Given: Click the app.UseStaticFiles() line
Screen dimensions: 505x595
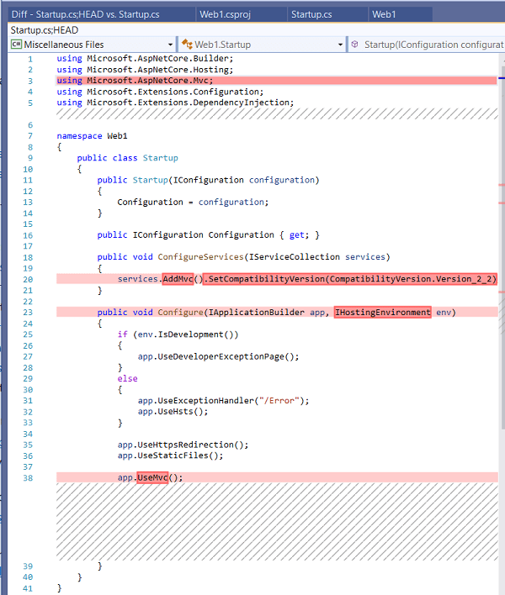Looking at the screenshot, I should point(170,455).
